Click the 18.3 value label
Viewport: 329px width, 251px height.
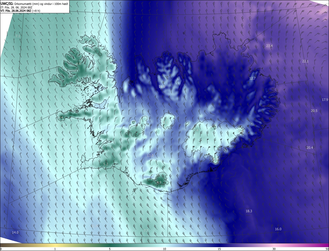tap(249, 211)
